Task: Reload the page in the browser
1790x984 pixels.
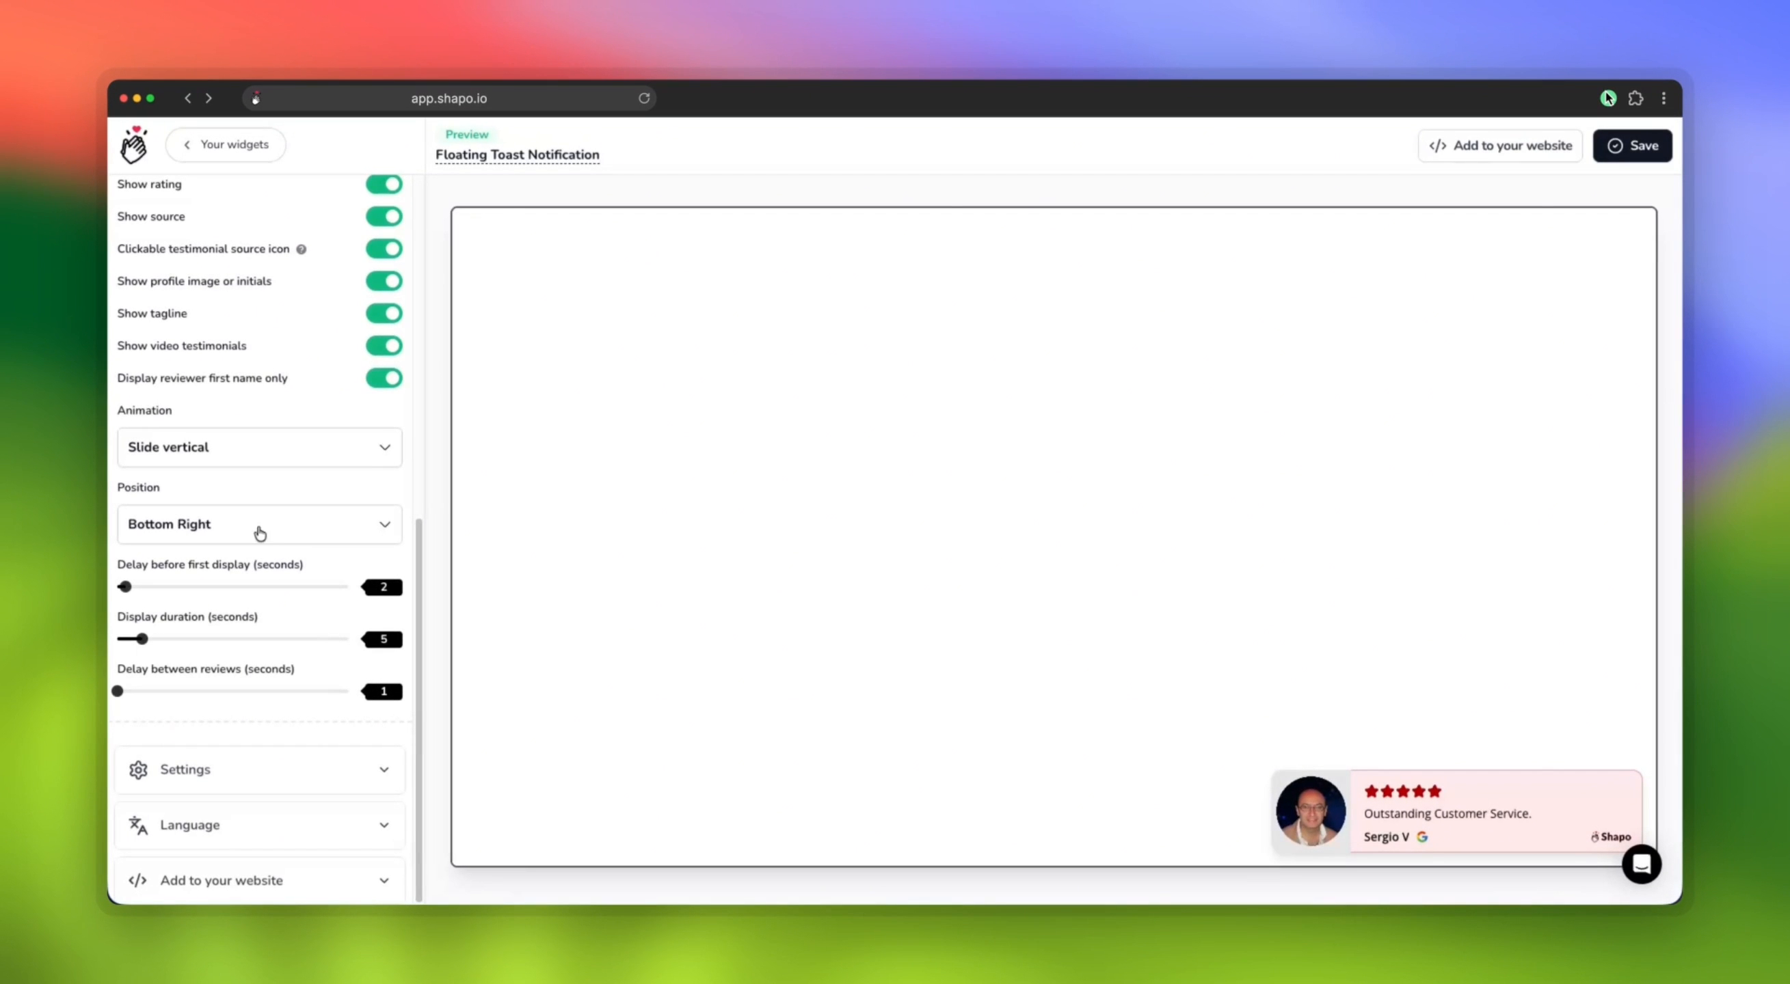Action: click(x=643, y=98)
